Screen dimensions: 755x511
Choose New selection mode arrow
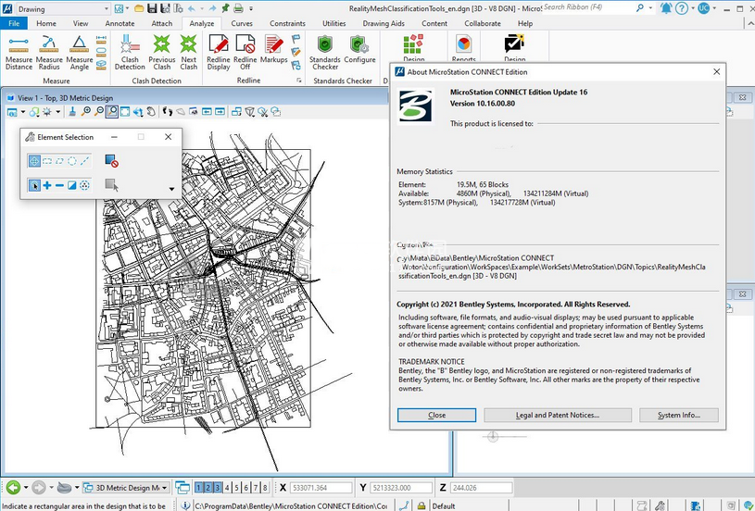click(x=34, y=185)
